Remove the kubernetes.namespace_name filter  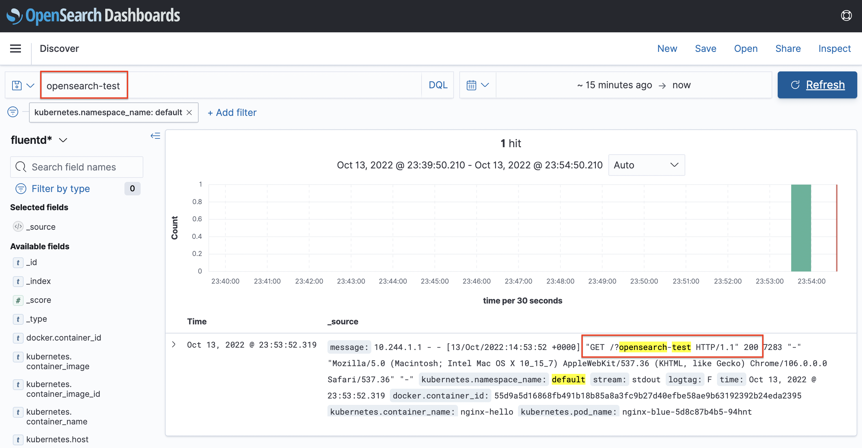click(190, 113)
